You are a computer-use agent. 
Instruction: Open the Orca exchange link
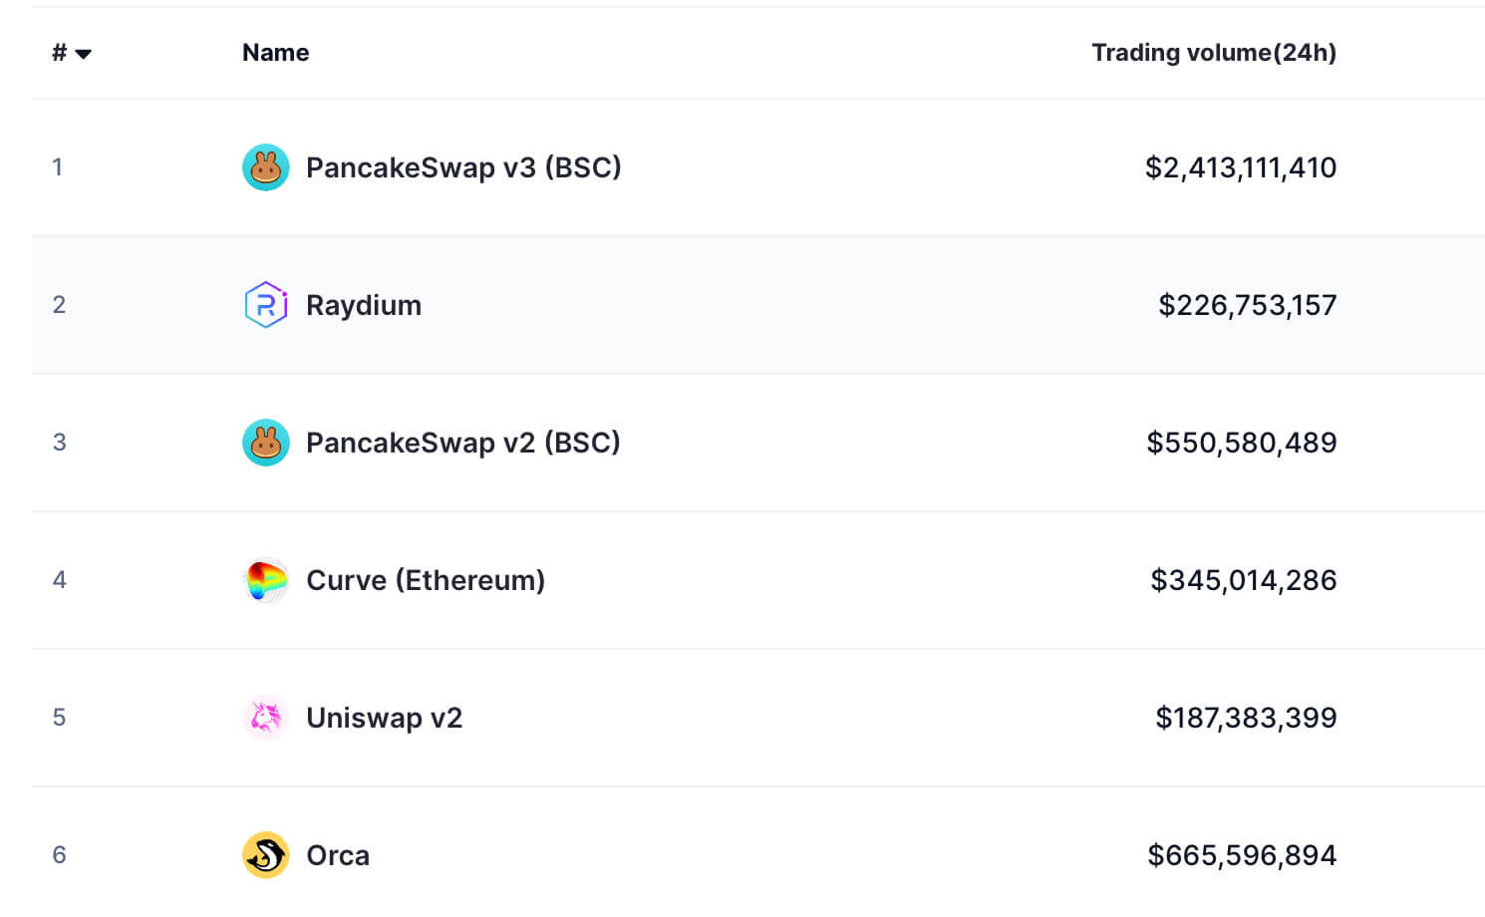(337, 855)
